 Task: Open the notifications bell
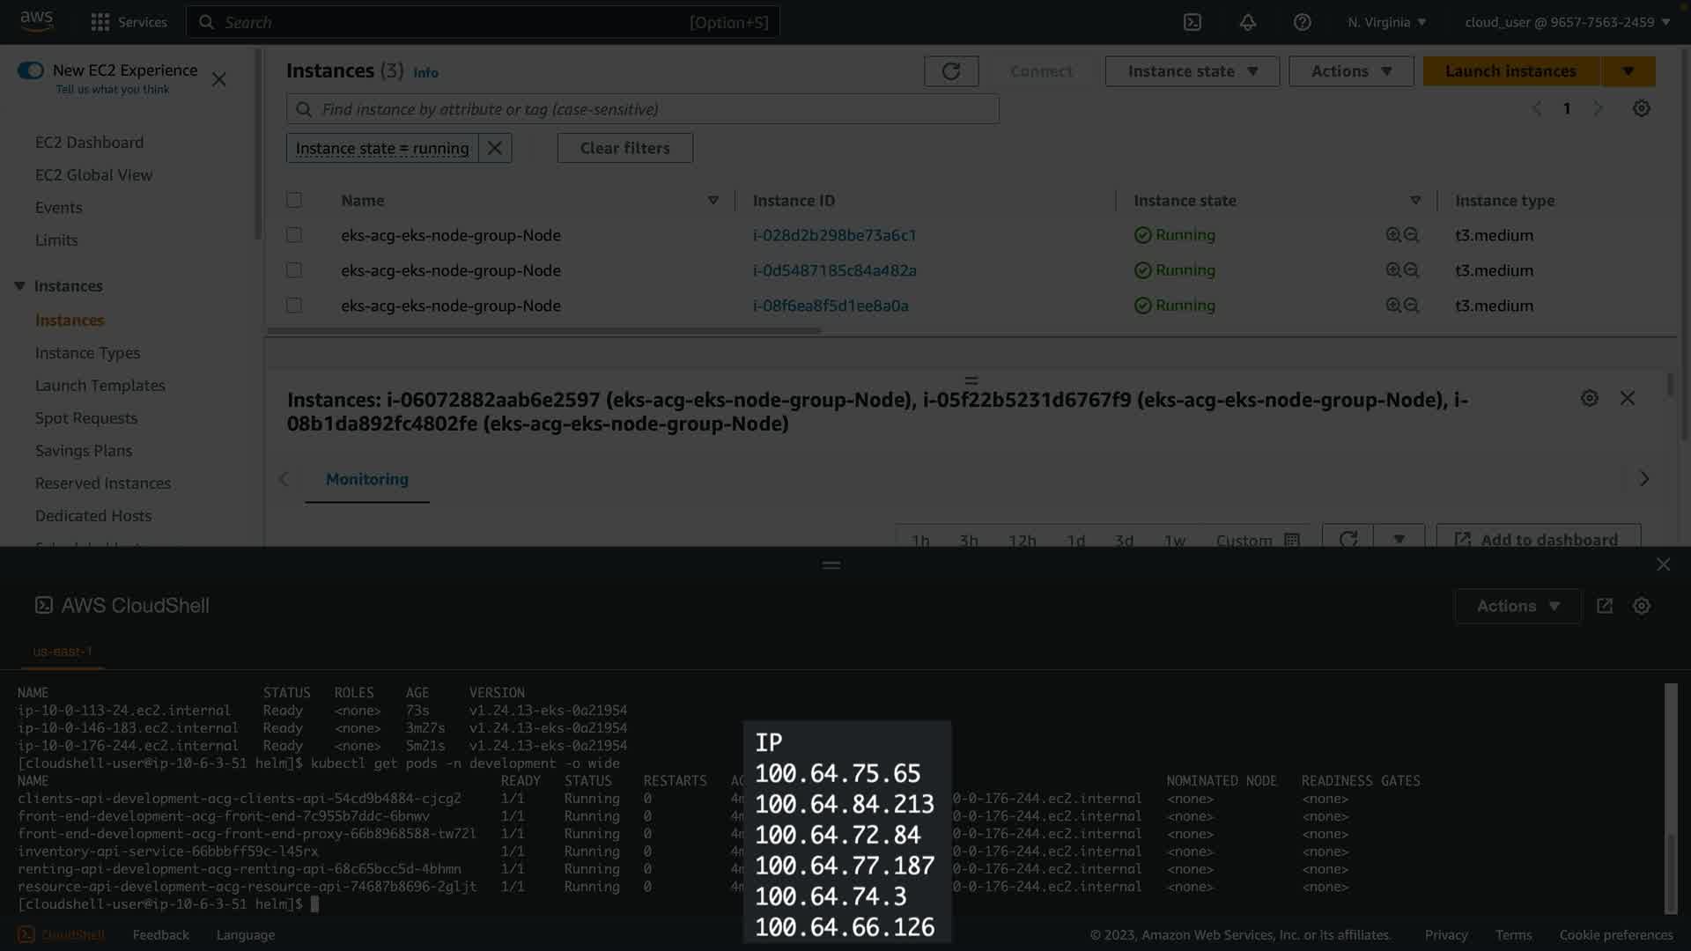[x=1247, y=22]
